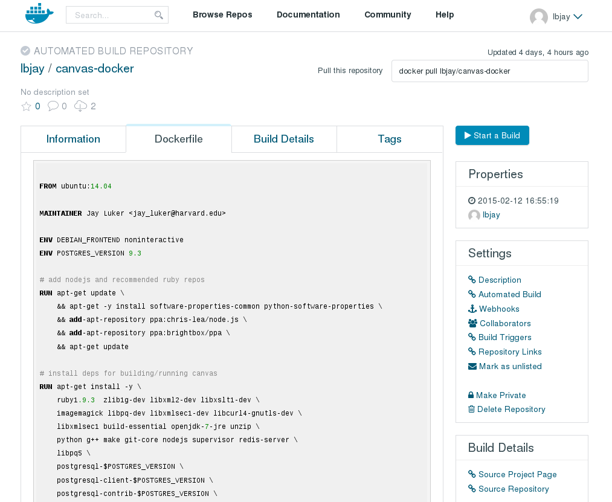Open the Build Triggers link

click(x=504, y=337)
